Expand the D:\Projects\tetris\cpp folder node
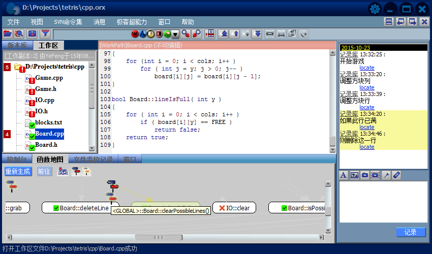Viewport: 432px width, 254px height. pos(20,67)
